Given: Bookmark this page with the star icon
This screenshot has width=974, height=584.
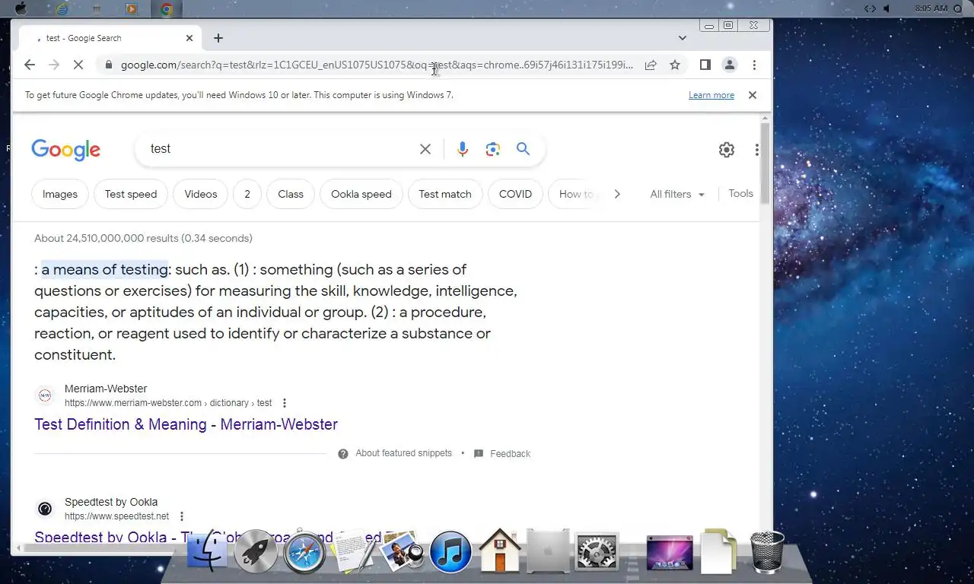Looking at the screenshot, I should point(675,65).
